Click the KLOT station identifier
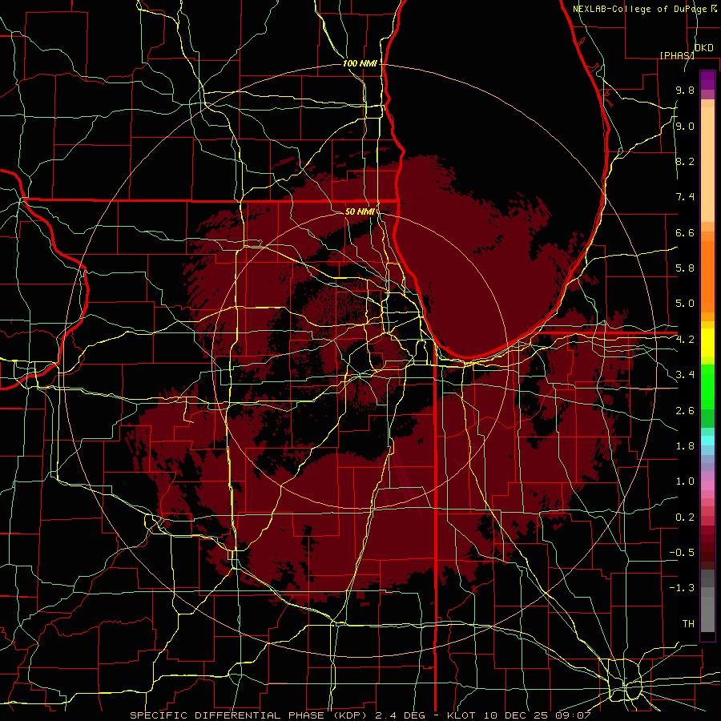Screen dimensions: 721x721 [x=464, y=715]
